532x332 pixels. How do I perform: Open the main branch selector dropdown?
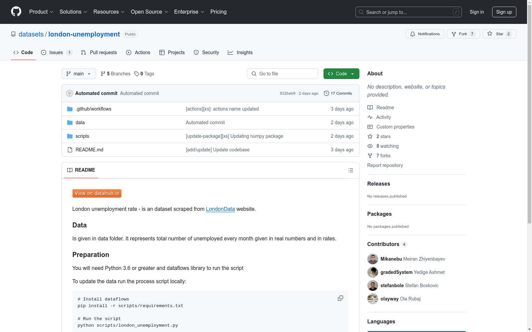pos(79,74)
